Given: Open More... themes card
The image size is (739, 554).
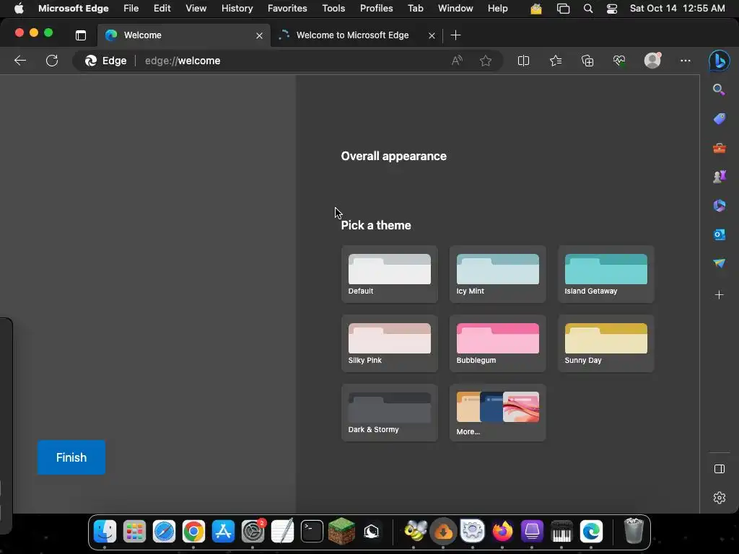Looking at the screenshot, I should tap(498, 413).
